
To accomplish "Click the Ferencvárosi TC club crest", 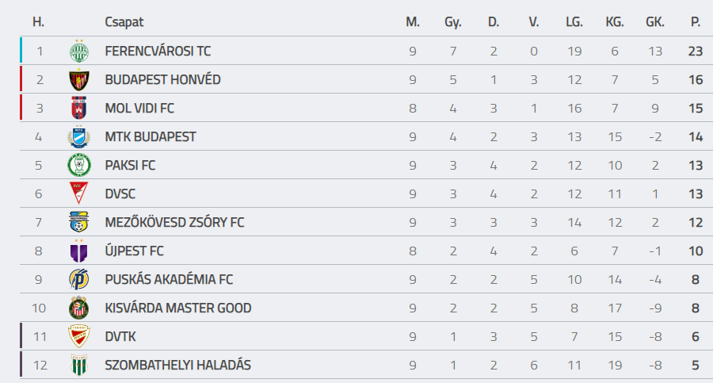I will [x=79, y=51].
